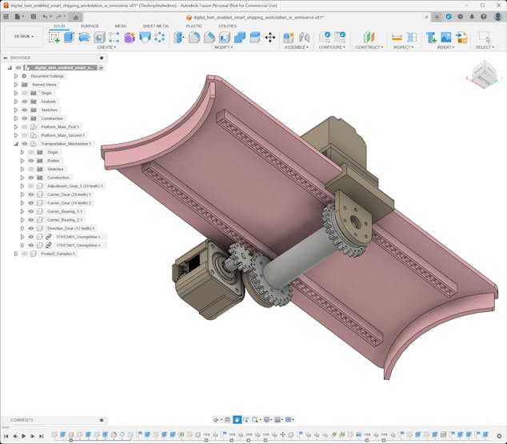The width and height of the screenshot is (507, 444).
Task: Expand the Product_Samples:1 tree node
Action: click(15, 254)
